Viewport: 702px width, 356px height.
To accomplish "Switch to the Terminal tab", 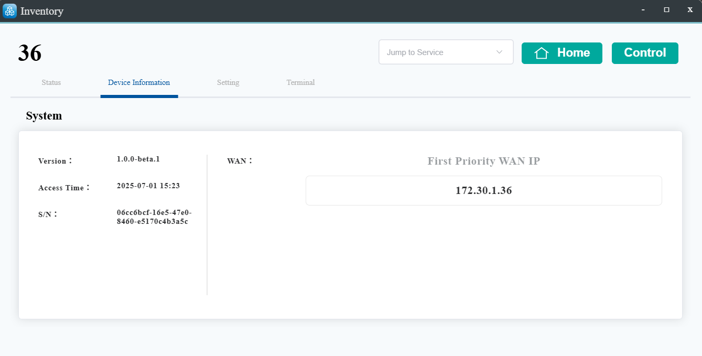I will click(300, 82).
